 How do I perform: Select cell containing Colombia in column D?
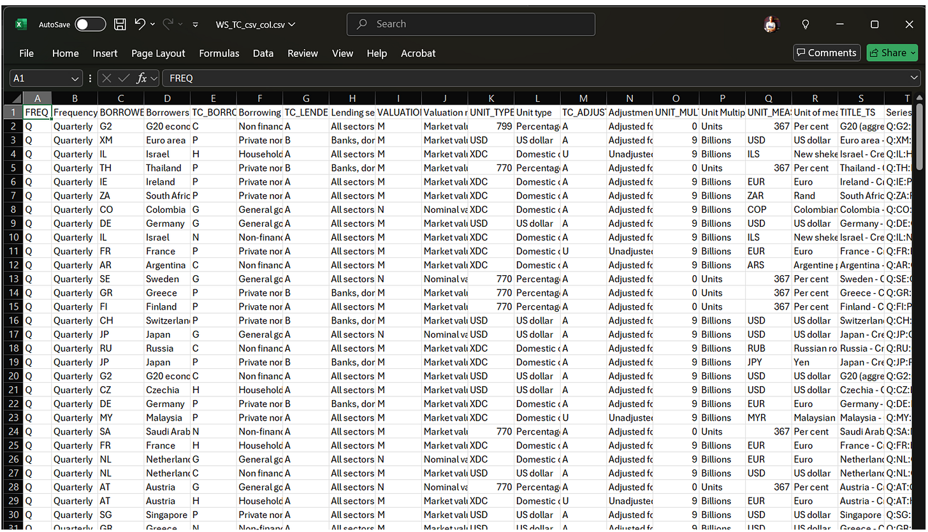pos(167,210)
